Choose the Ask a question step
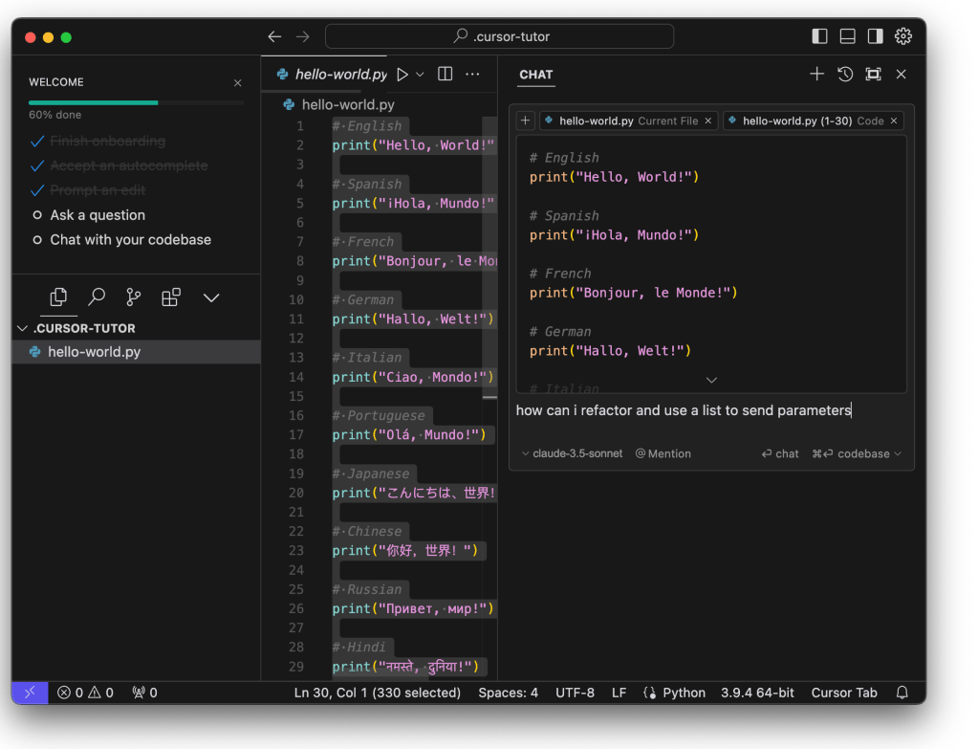Image resolution: width=978 pixels, height=749 pixels. [x=98, y=214]
